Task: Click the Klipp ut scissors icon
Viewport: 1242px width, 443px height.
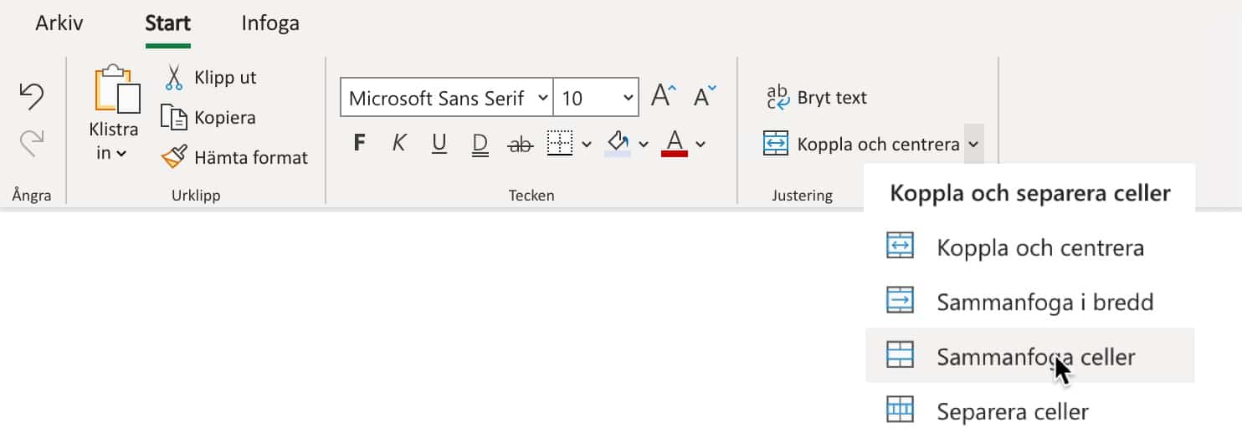Action: [x=173, y=78]
